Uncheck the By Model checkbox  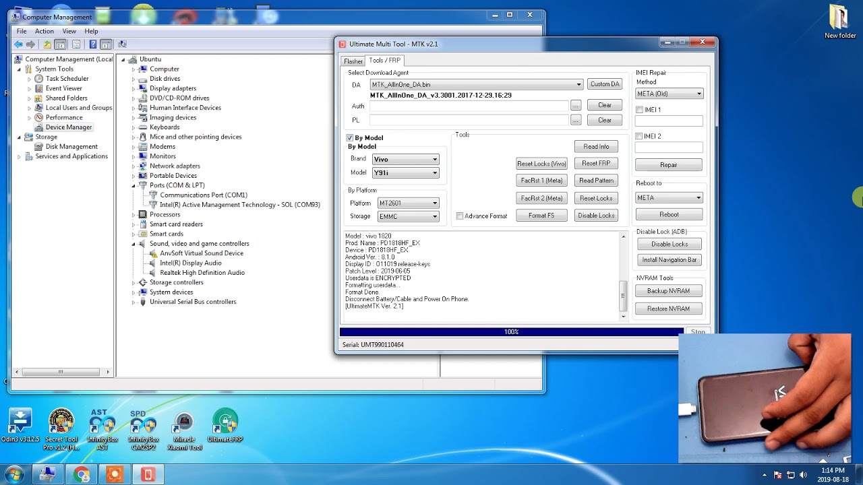[x=350, y=138]
